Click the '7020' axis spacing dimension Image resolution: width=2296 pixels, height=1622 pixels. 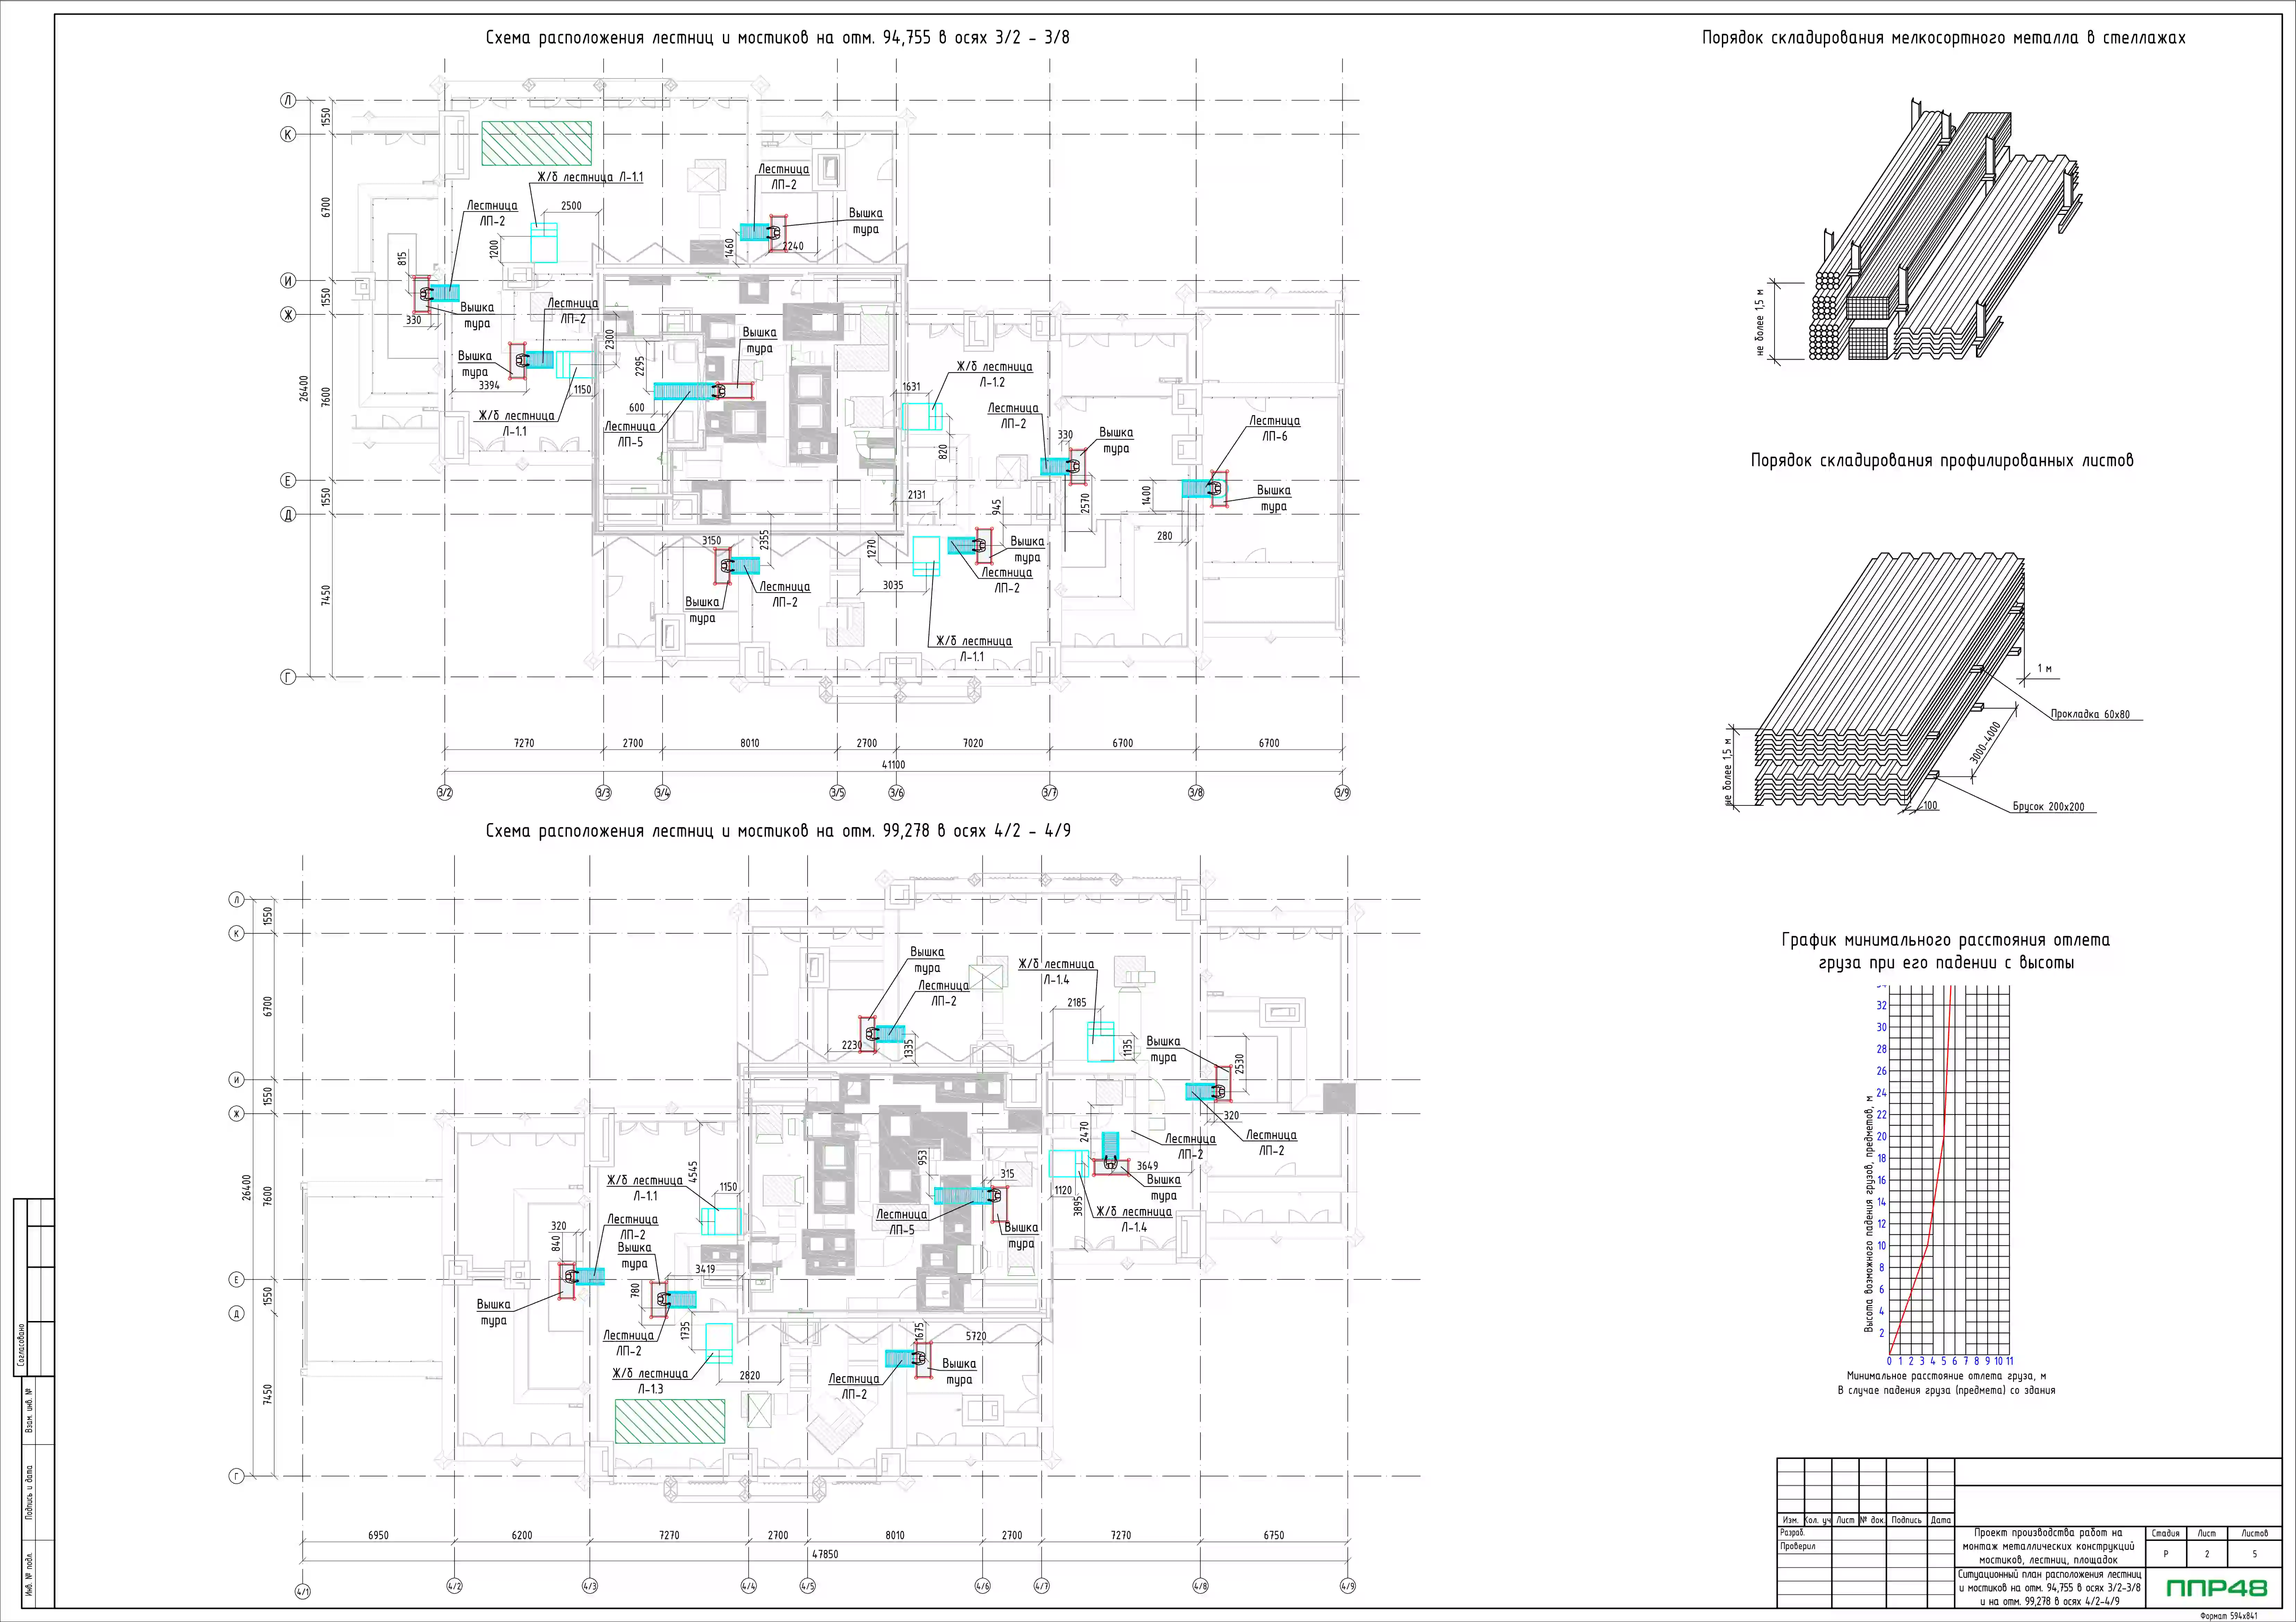point(973,743)
